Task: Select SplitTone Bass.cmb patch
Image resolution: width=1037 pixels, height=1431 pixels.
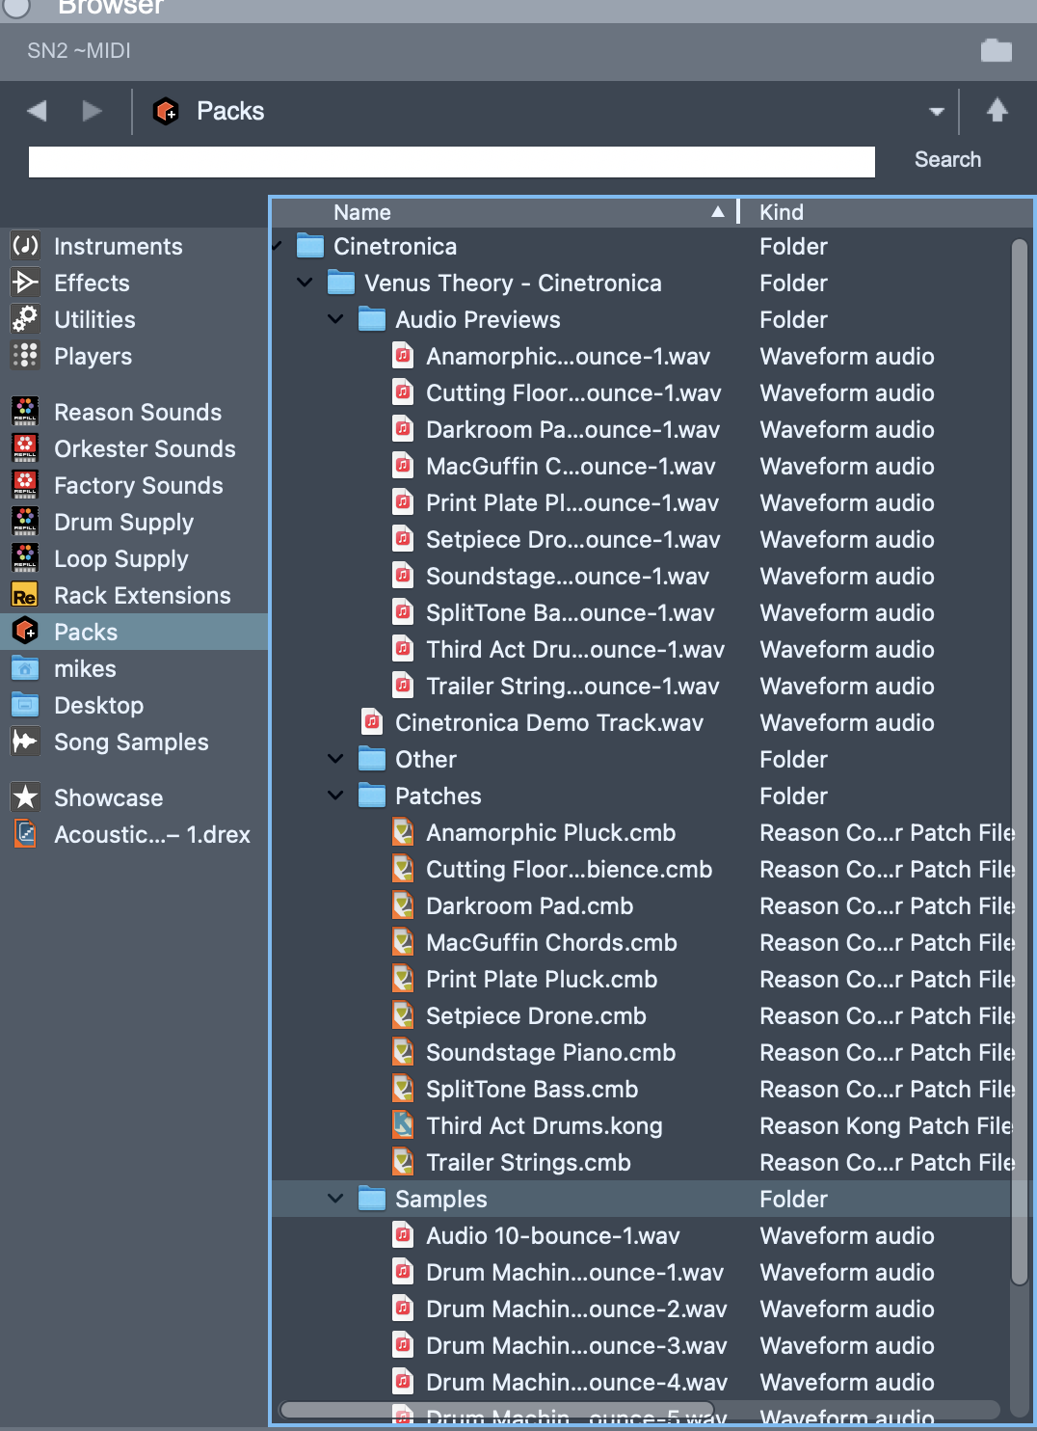Action: coord(641,1090)
